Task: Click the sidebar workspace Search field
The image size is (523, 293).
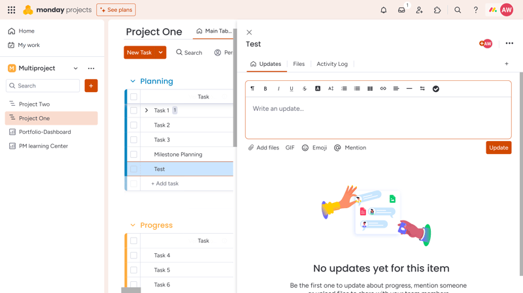Action: coord(43,85)
